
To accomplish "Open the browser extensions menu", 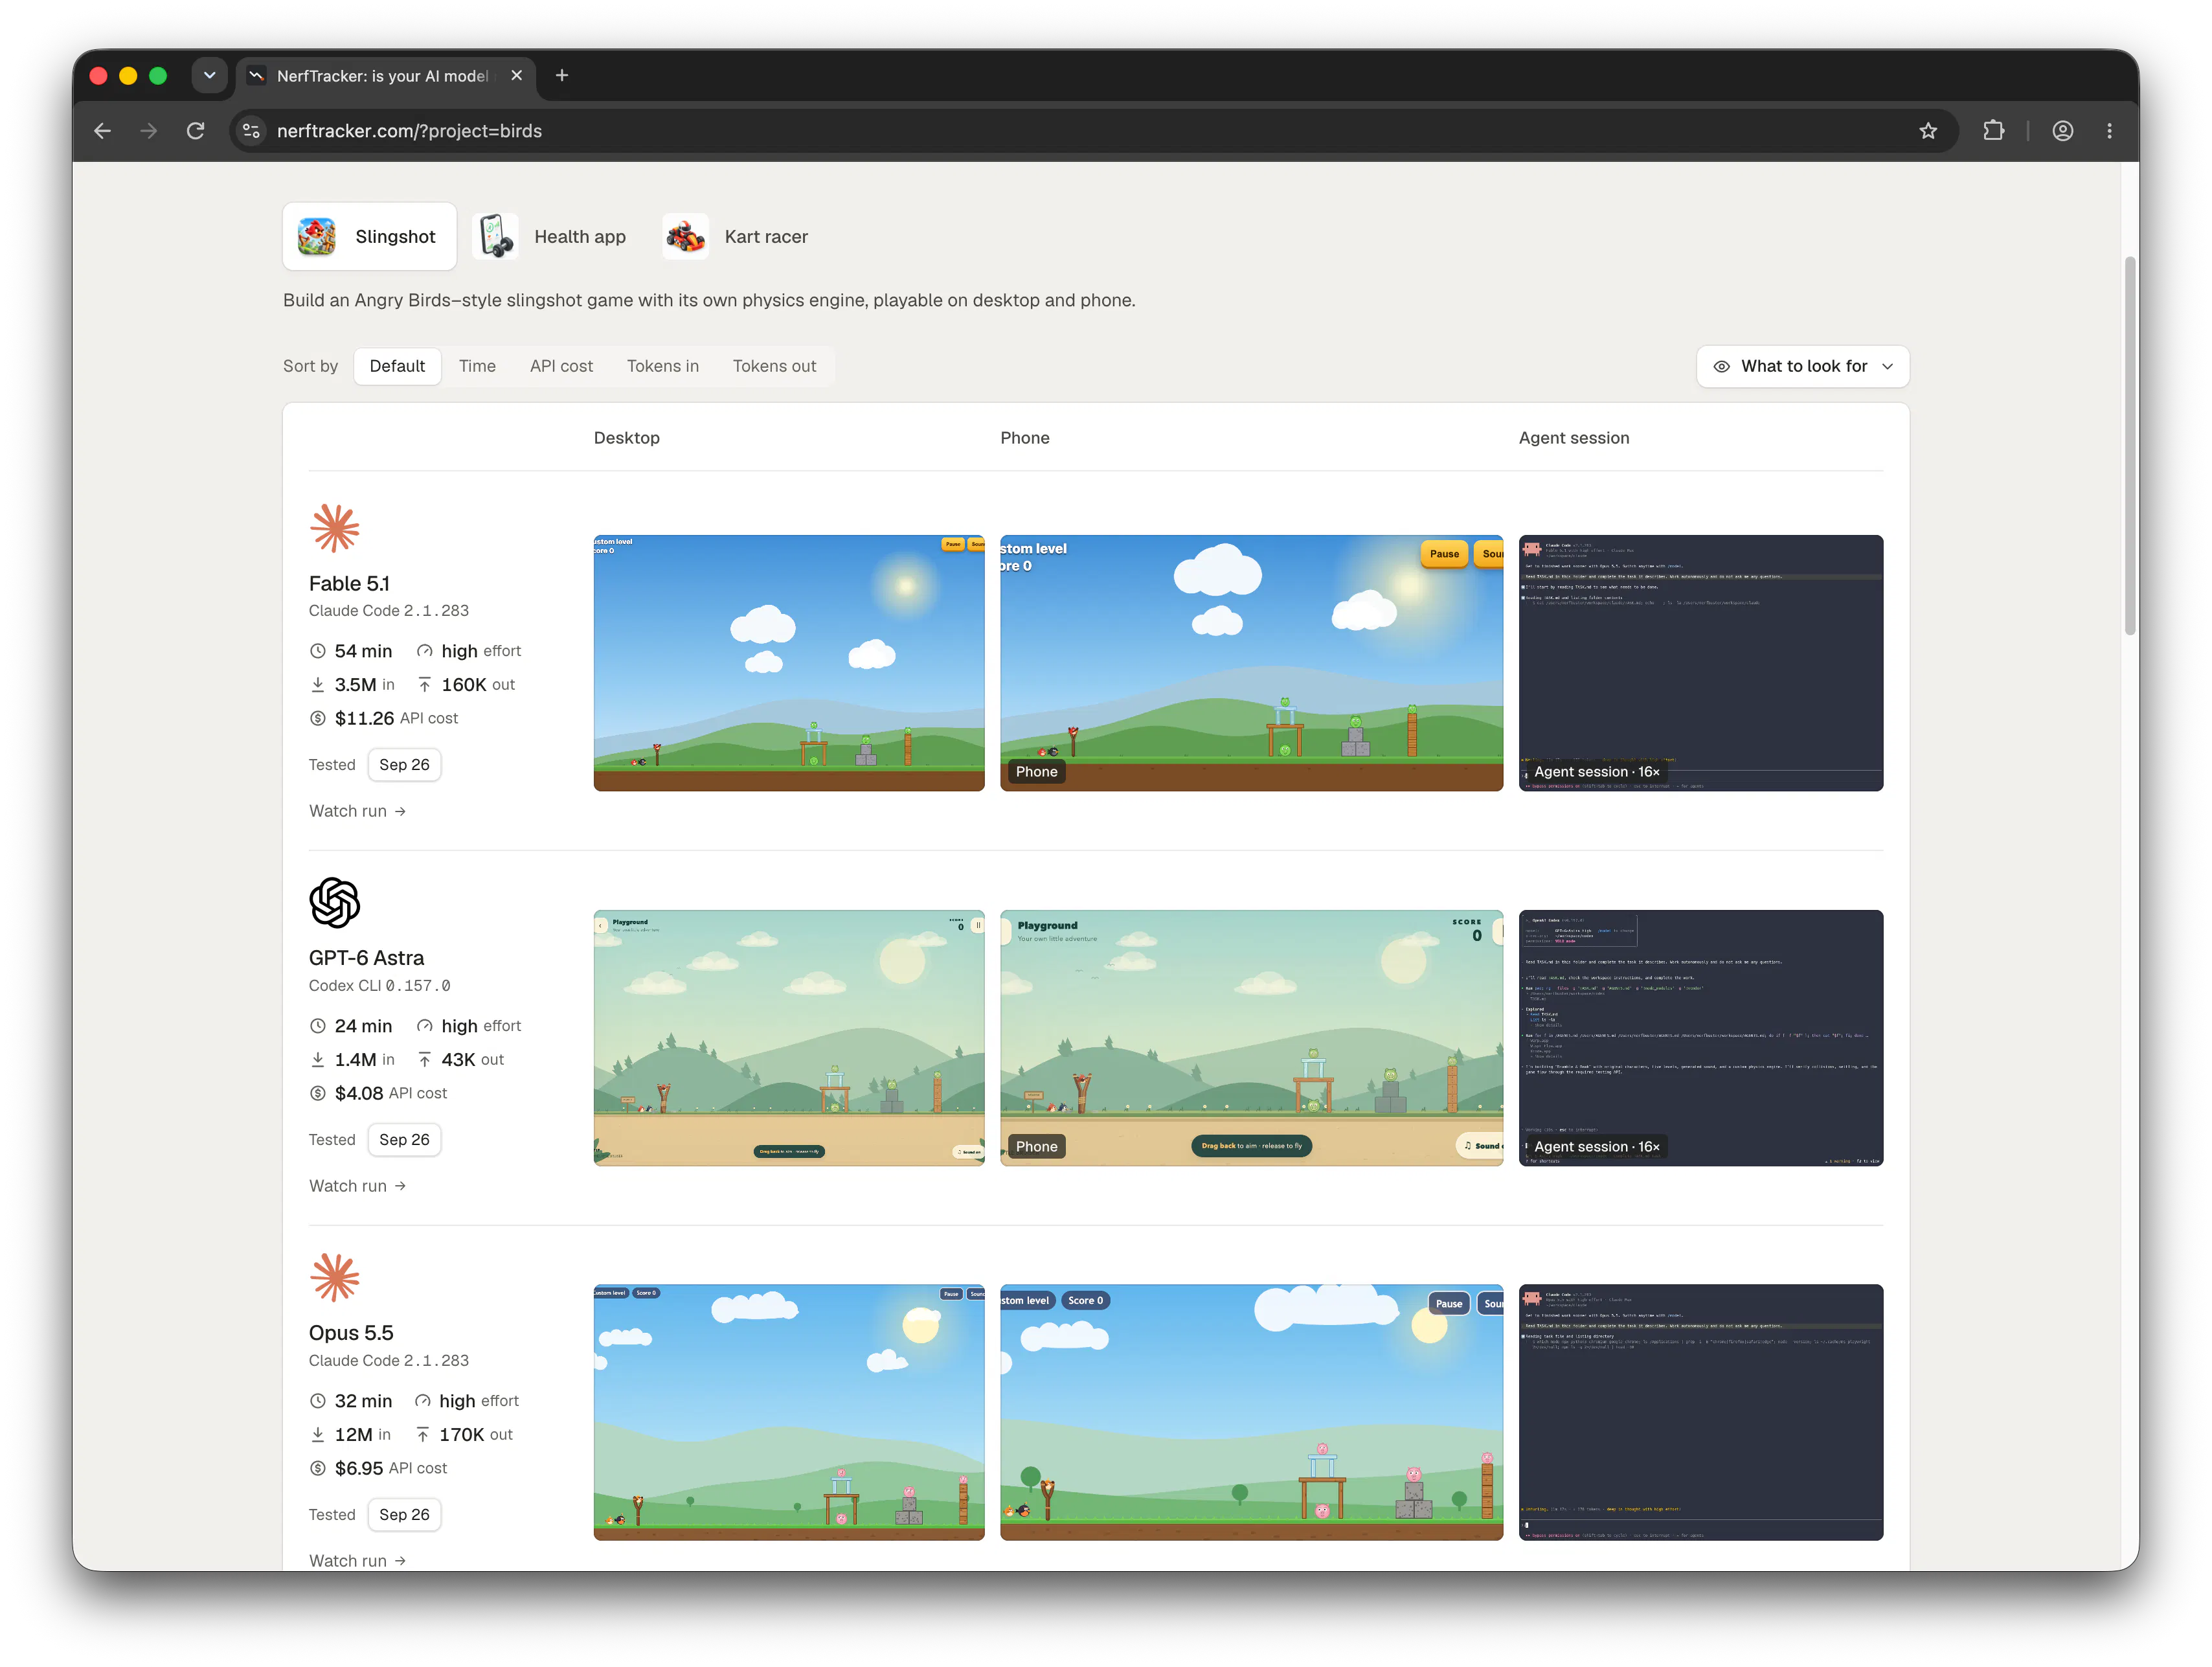I will click(1993, 131).
